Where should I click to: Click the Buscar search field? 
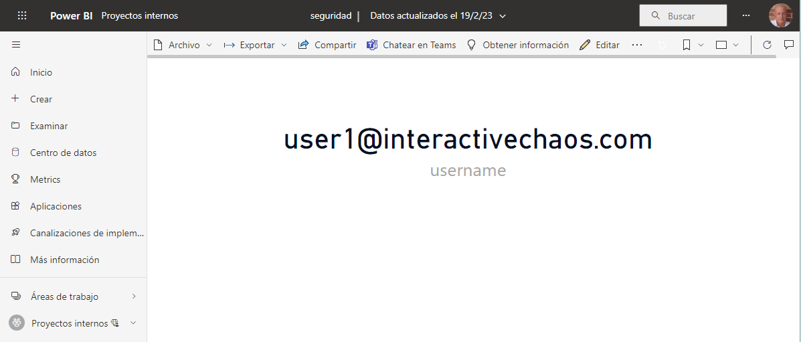click(x=683, y=15)
